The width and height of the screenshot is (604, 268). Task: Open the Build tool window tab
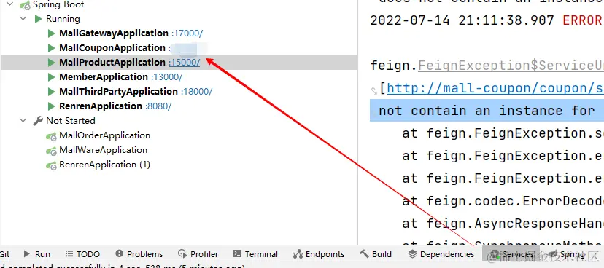[x=376, y=254]
